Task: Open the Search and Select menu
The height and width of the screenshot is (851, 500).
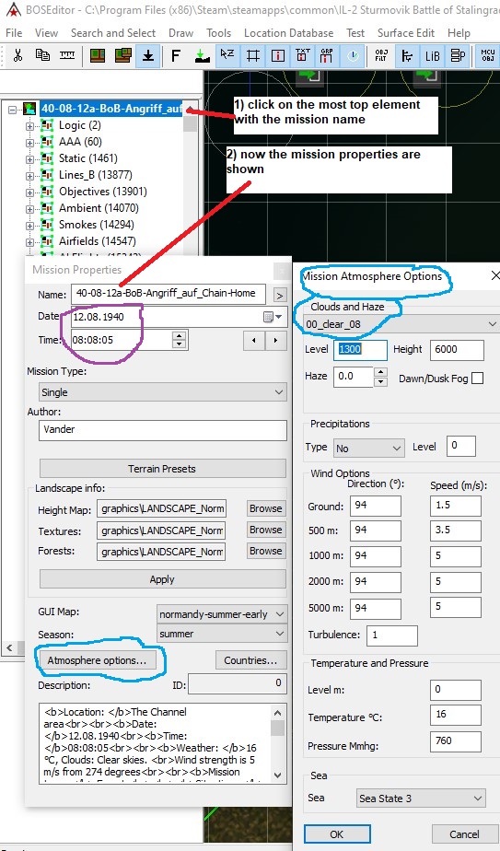Action: point(113,33)
